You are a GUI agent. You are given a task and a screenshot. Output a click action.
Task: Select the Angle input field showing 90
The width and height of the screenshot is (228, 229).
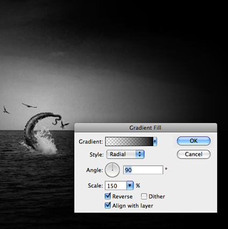pyautogui.click(x=143, y=170)
